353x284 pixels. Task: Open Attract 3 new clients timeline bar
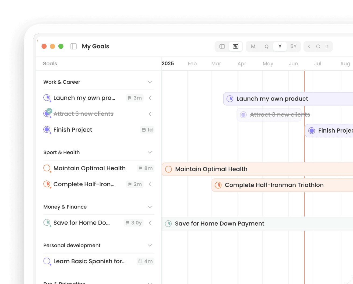point(269,115)
